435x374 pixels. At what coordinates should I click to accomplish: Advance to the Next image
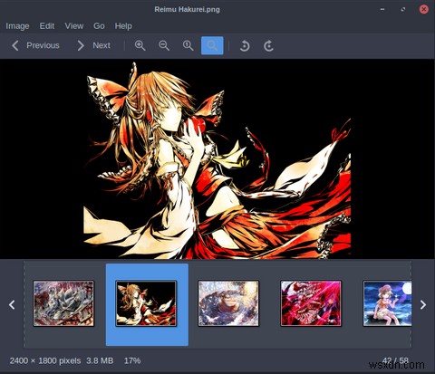point(93,45)
